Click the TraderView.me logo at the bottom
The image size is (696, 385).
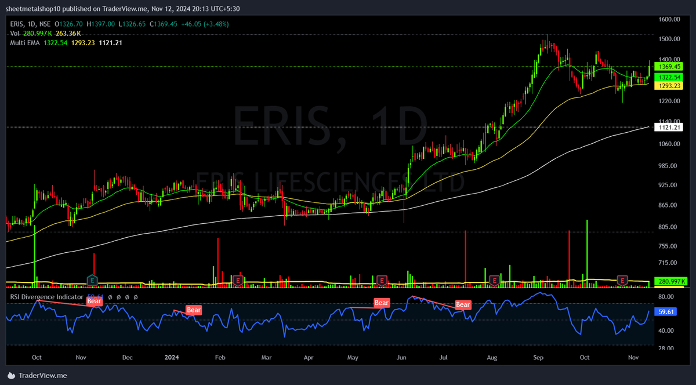[37, 376]
